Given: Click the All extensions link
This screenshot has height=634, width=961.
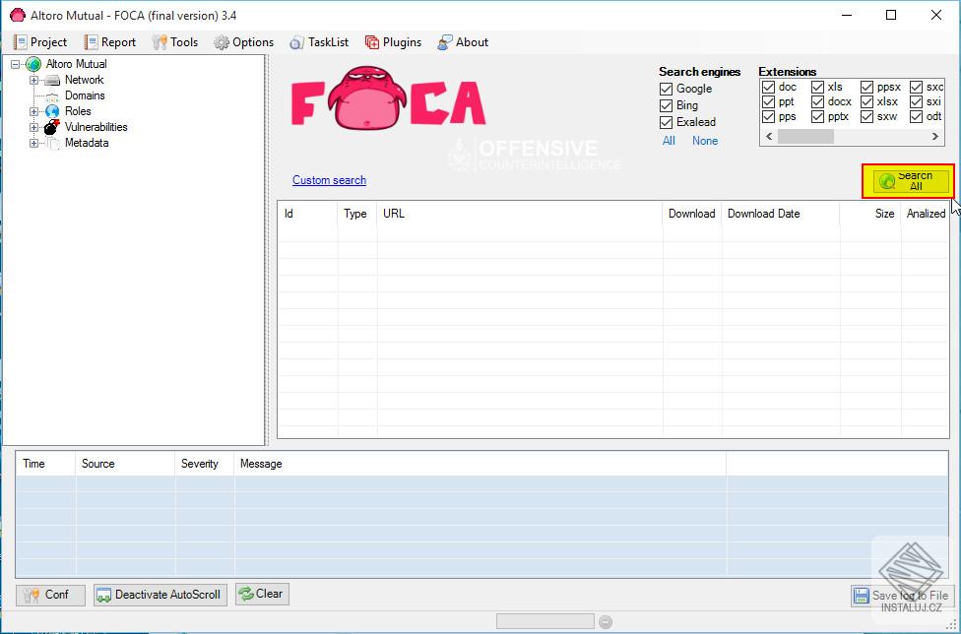Looking at the screenshot, I should click(669, 141).
